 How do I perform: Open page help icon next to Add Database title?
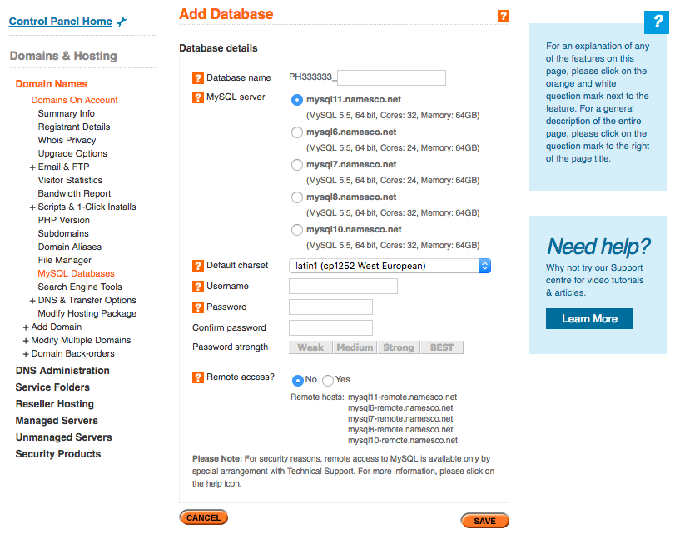(x=503, y=16)
